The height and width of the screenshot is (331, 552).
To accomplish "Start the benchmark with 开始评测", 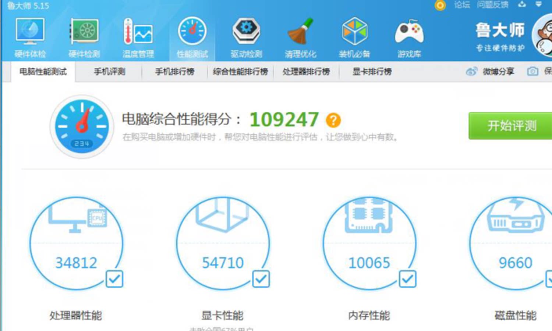I will coord(510,126).
